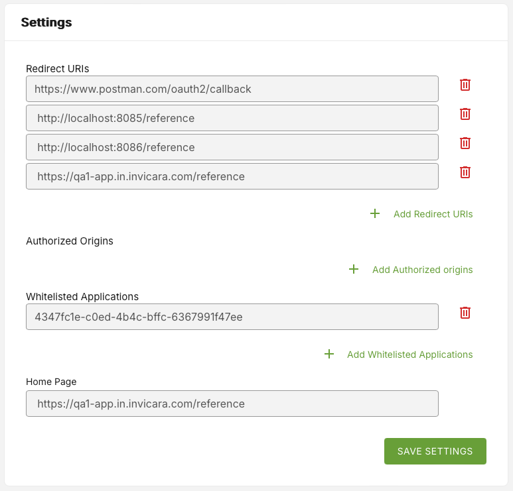513x491 pixels.
Task: Select the Add Authorized origins link
Action: 422,270
